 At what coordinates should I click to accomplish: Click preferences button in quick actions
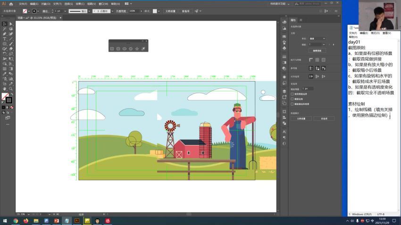324,119
